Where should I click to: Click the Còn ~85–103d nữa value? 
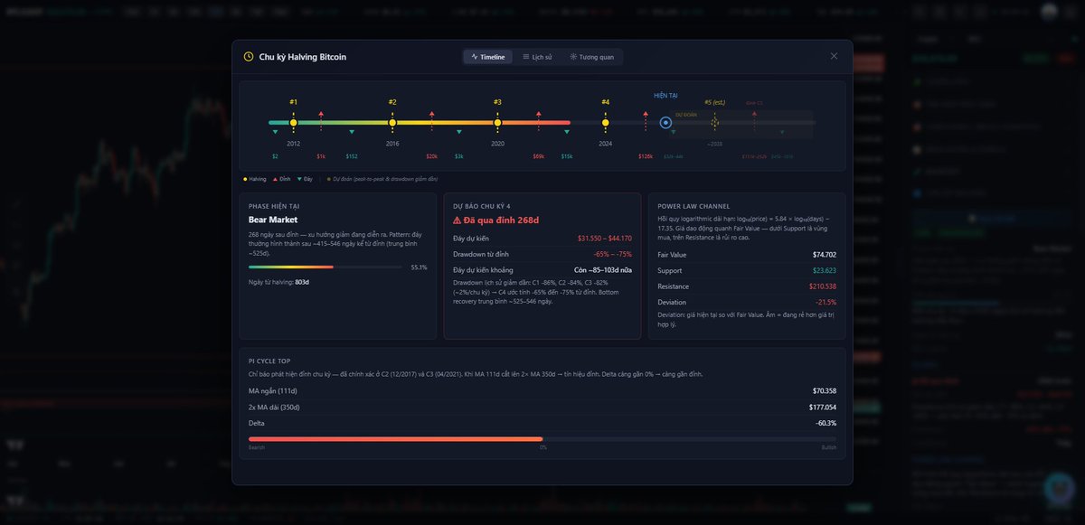[603, 270]
